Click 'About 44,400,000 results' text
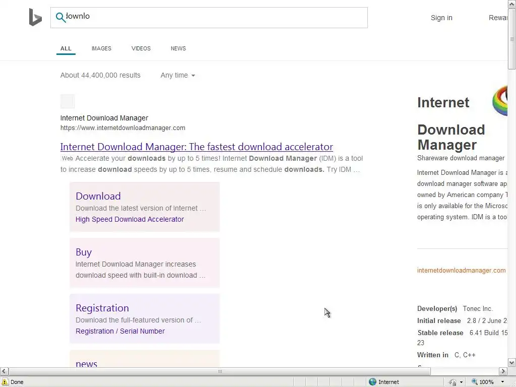 click(100, 76)
